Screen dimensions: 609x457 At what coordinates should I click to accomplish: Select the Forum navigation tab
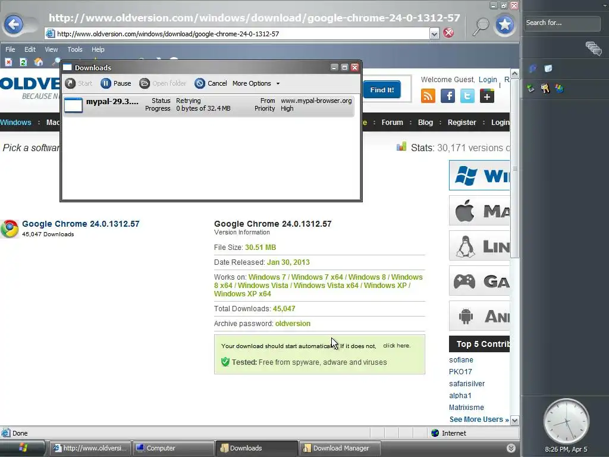393,123
